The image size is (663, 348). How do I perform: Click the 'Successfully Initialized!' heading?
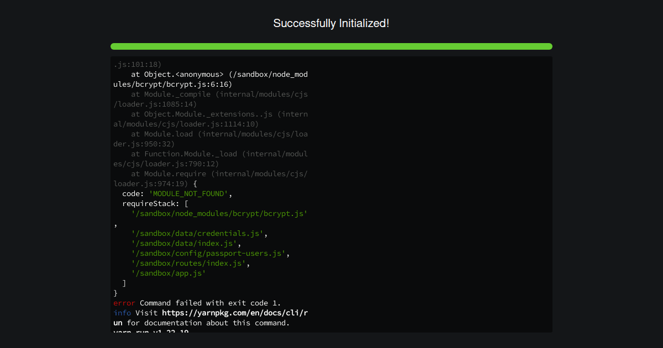[331, 23]
